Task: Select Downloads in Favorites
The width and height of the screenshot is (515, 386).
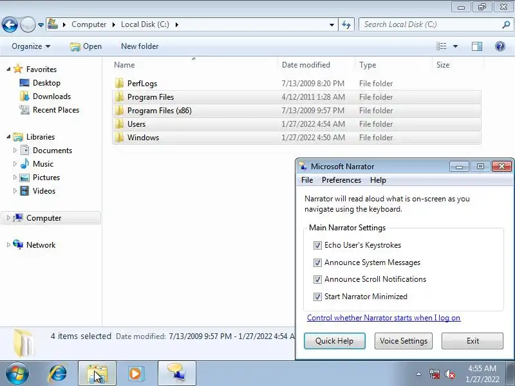Action: 51,96
